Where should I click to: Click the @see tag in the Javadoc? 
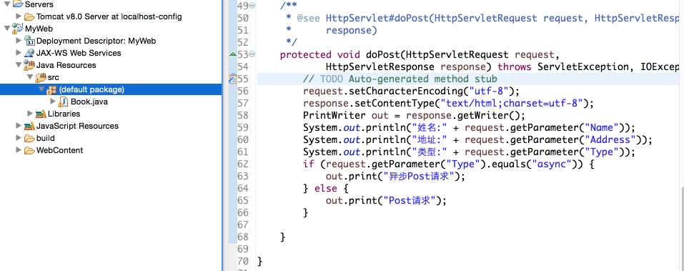[309, 18]
